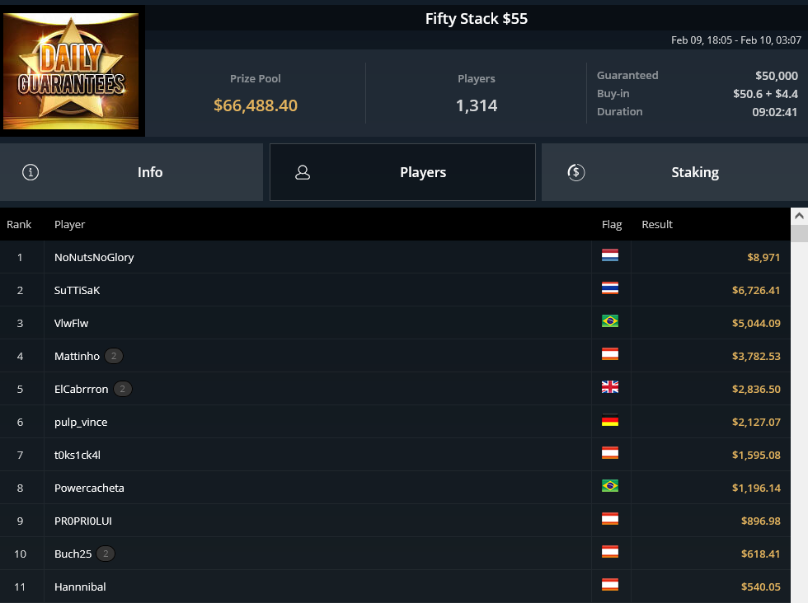The width and height of the screenshot is (808, 603).
Task: Select player PR0PRI0LUI
Action: (x=83, y=521)
